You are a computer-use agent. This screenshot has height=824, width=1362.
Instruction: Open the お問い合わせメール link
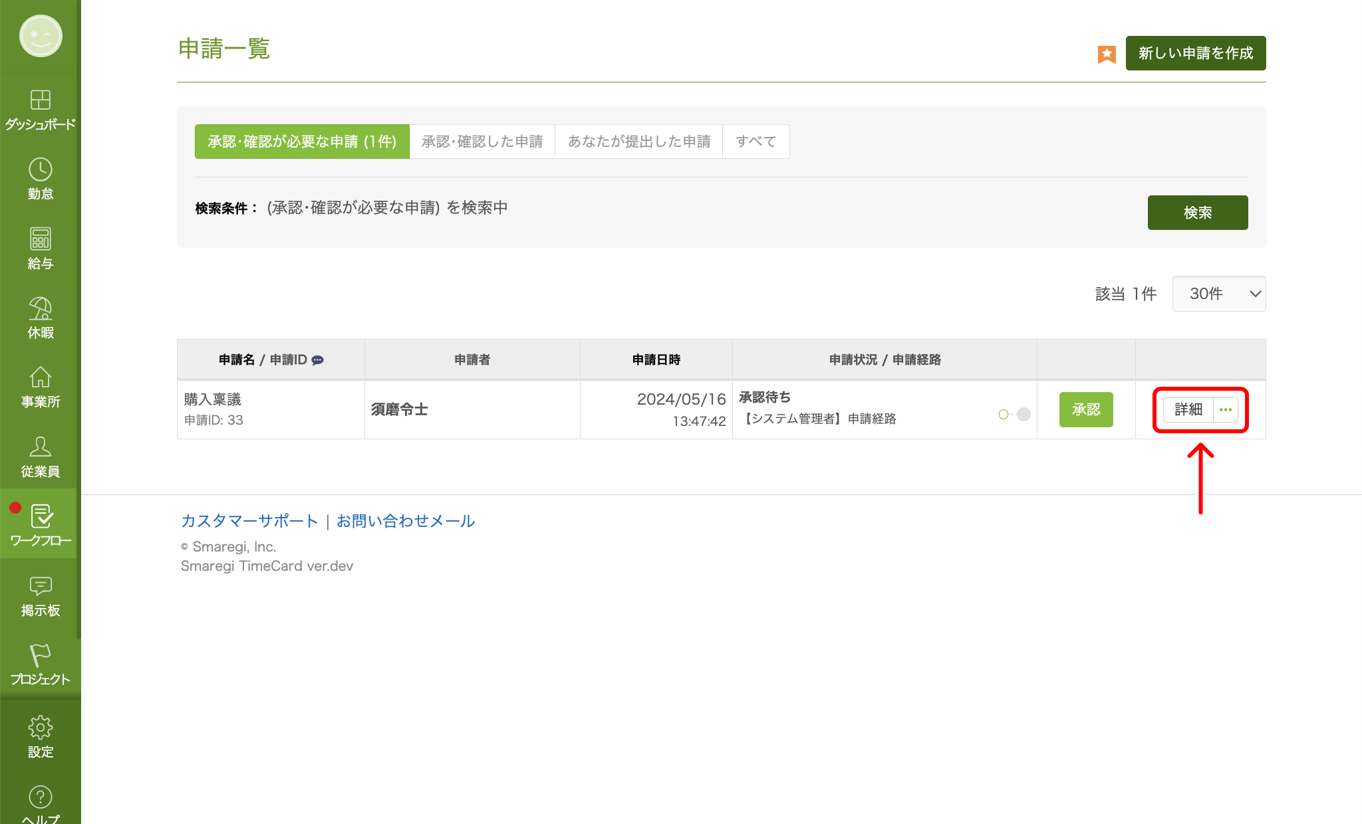point(406,521)
